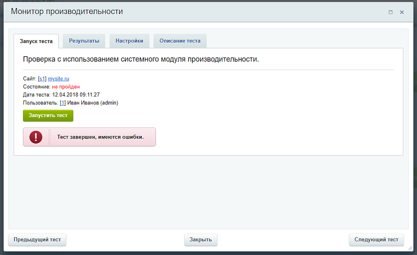
Task: Go to the Запуск теста tab
Action: click(x=36, y=41)
